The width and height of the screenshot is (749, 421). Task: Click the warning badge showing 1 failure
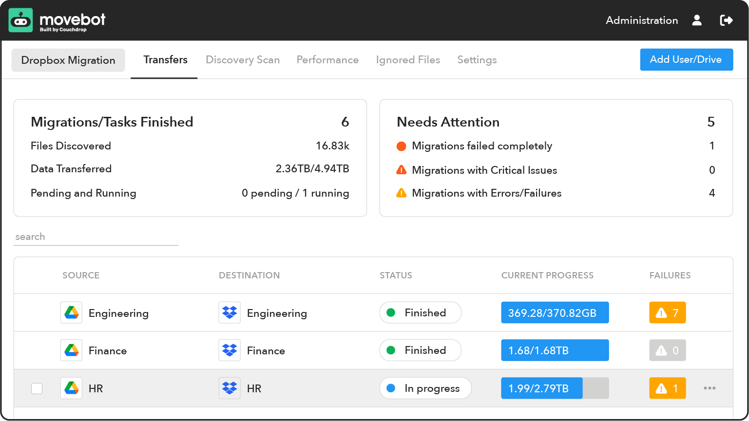point(667,388)
